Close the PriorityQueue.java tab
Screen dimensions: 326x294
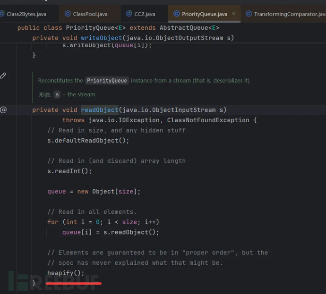coord(234,14)
